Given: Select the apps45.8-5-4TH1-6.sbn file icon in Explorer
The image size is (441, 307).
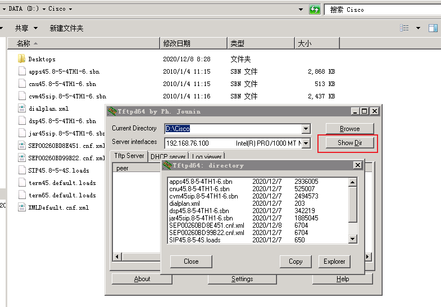Looking at the screenshot, I should [22, 71].
